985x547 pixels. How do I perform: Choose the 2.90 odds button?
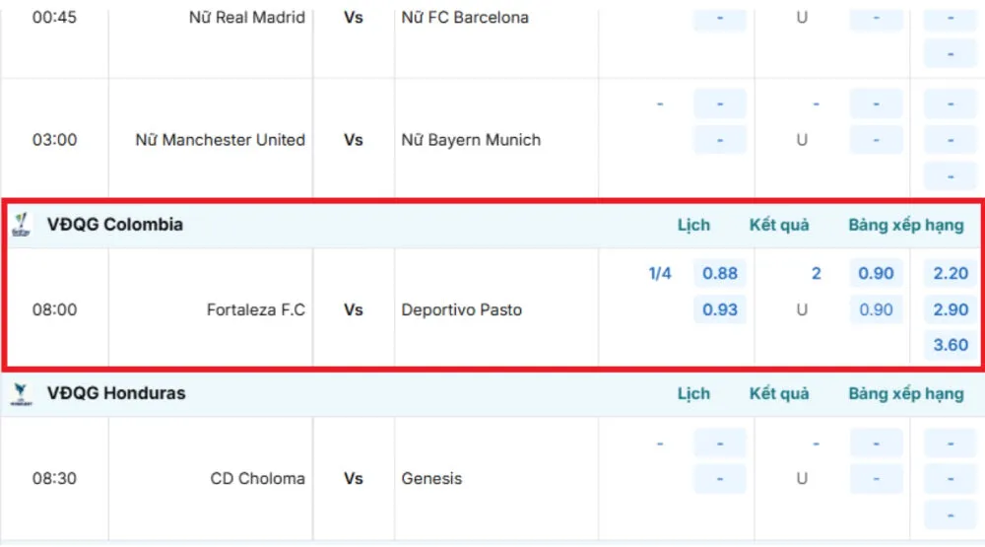point(951,309)
